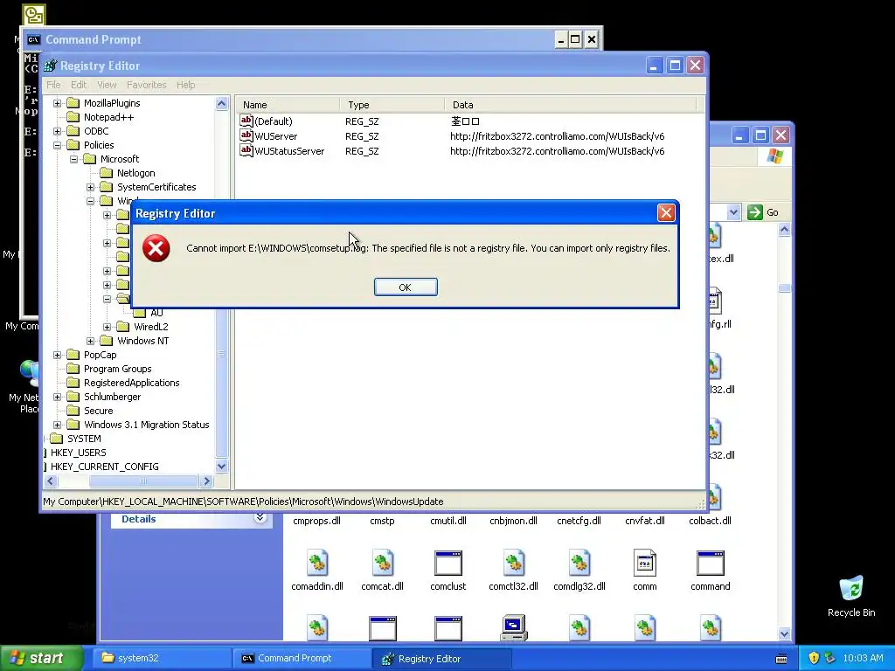Click the security shield tray icon
Viewport: 895px width, 671px height.
[814, 658]
